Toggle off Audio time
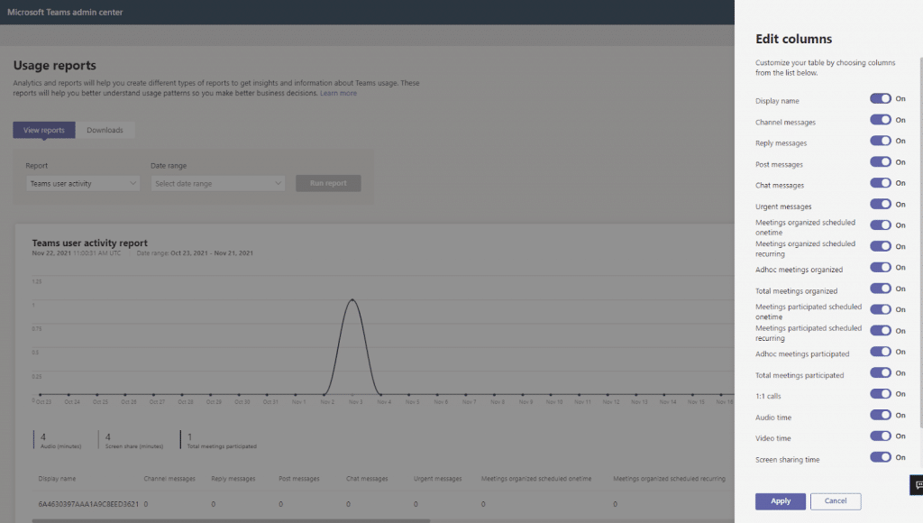923x523 pixels. point(882,415)
